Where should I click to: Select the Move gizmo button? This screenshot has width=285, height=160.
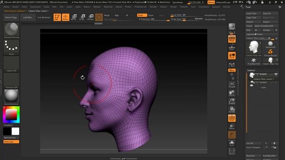[73, 17]
